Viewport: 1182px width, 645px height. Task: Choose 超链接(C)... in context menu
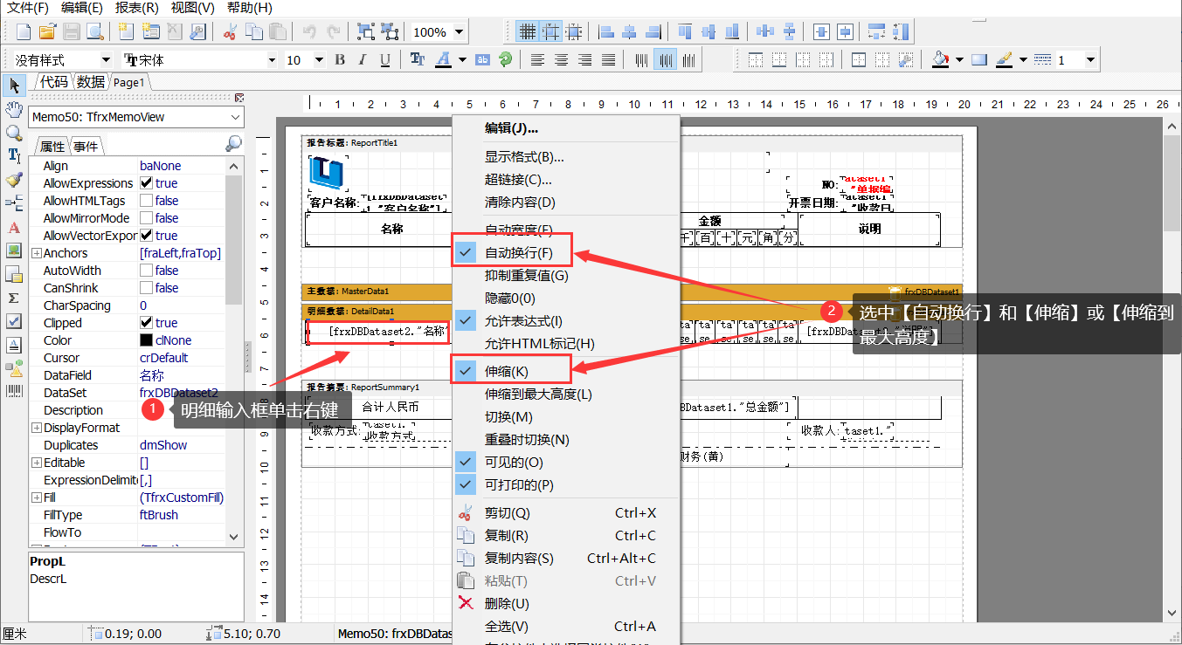(519, 180)
